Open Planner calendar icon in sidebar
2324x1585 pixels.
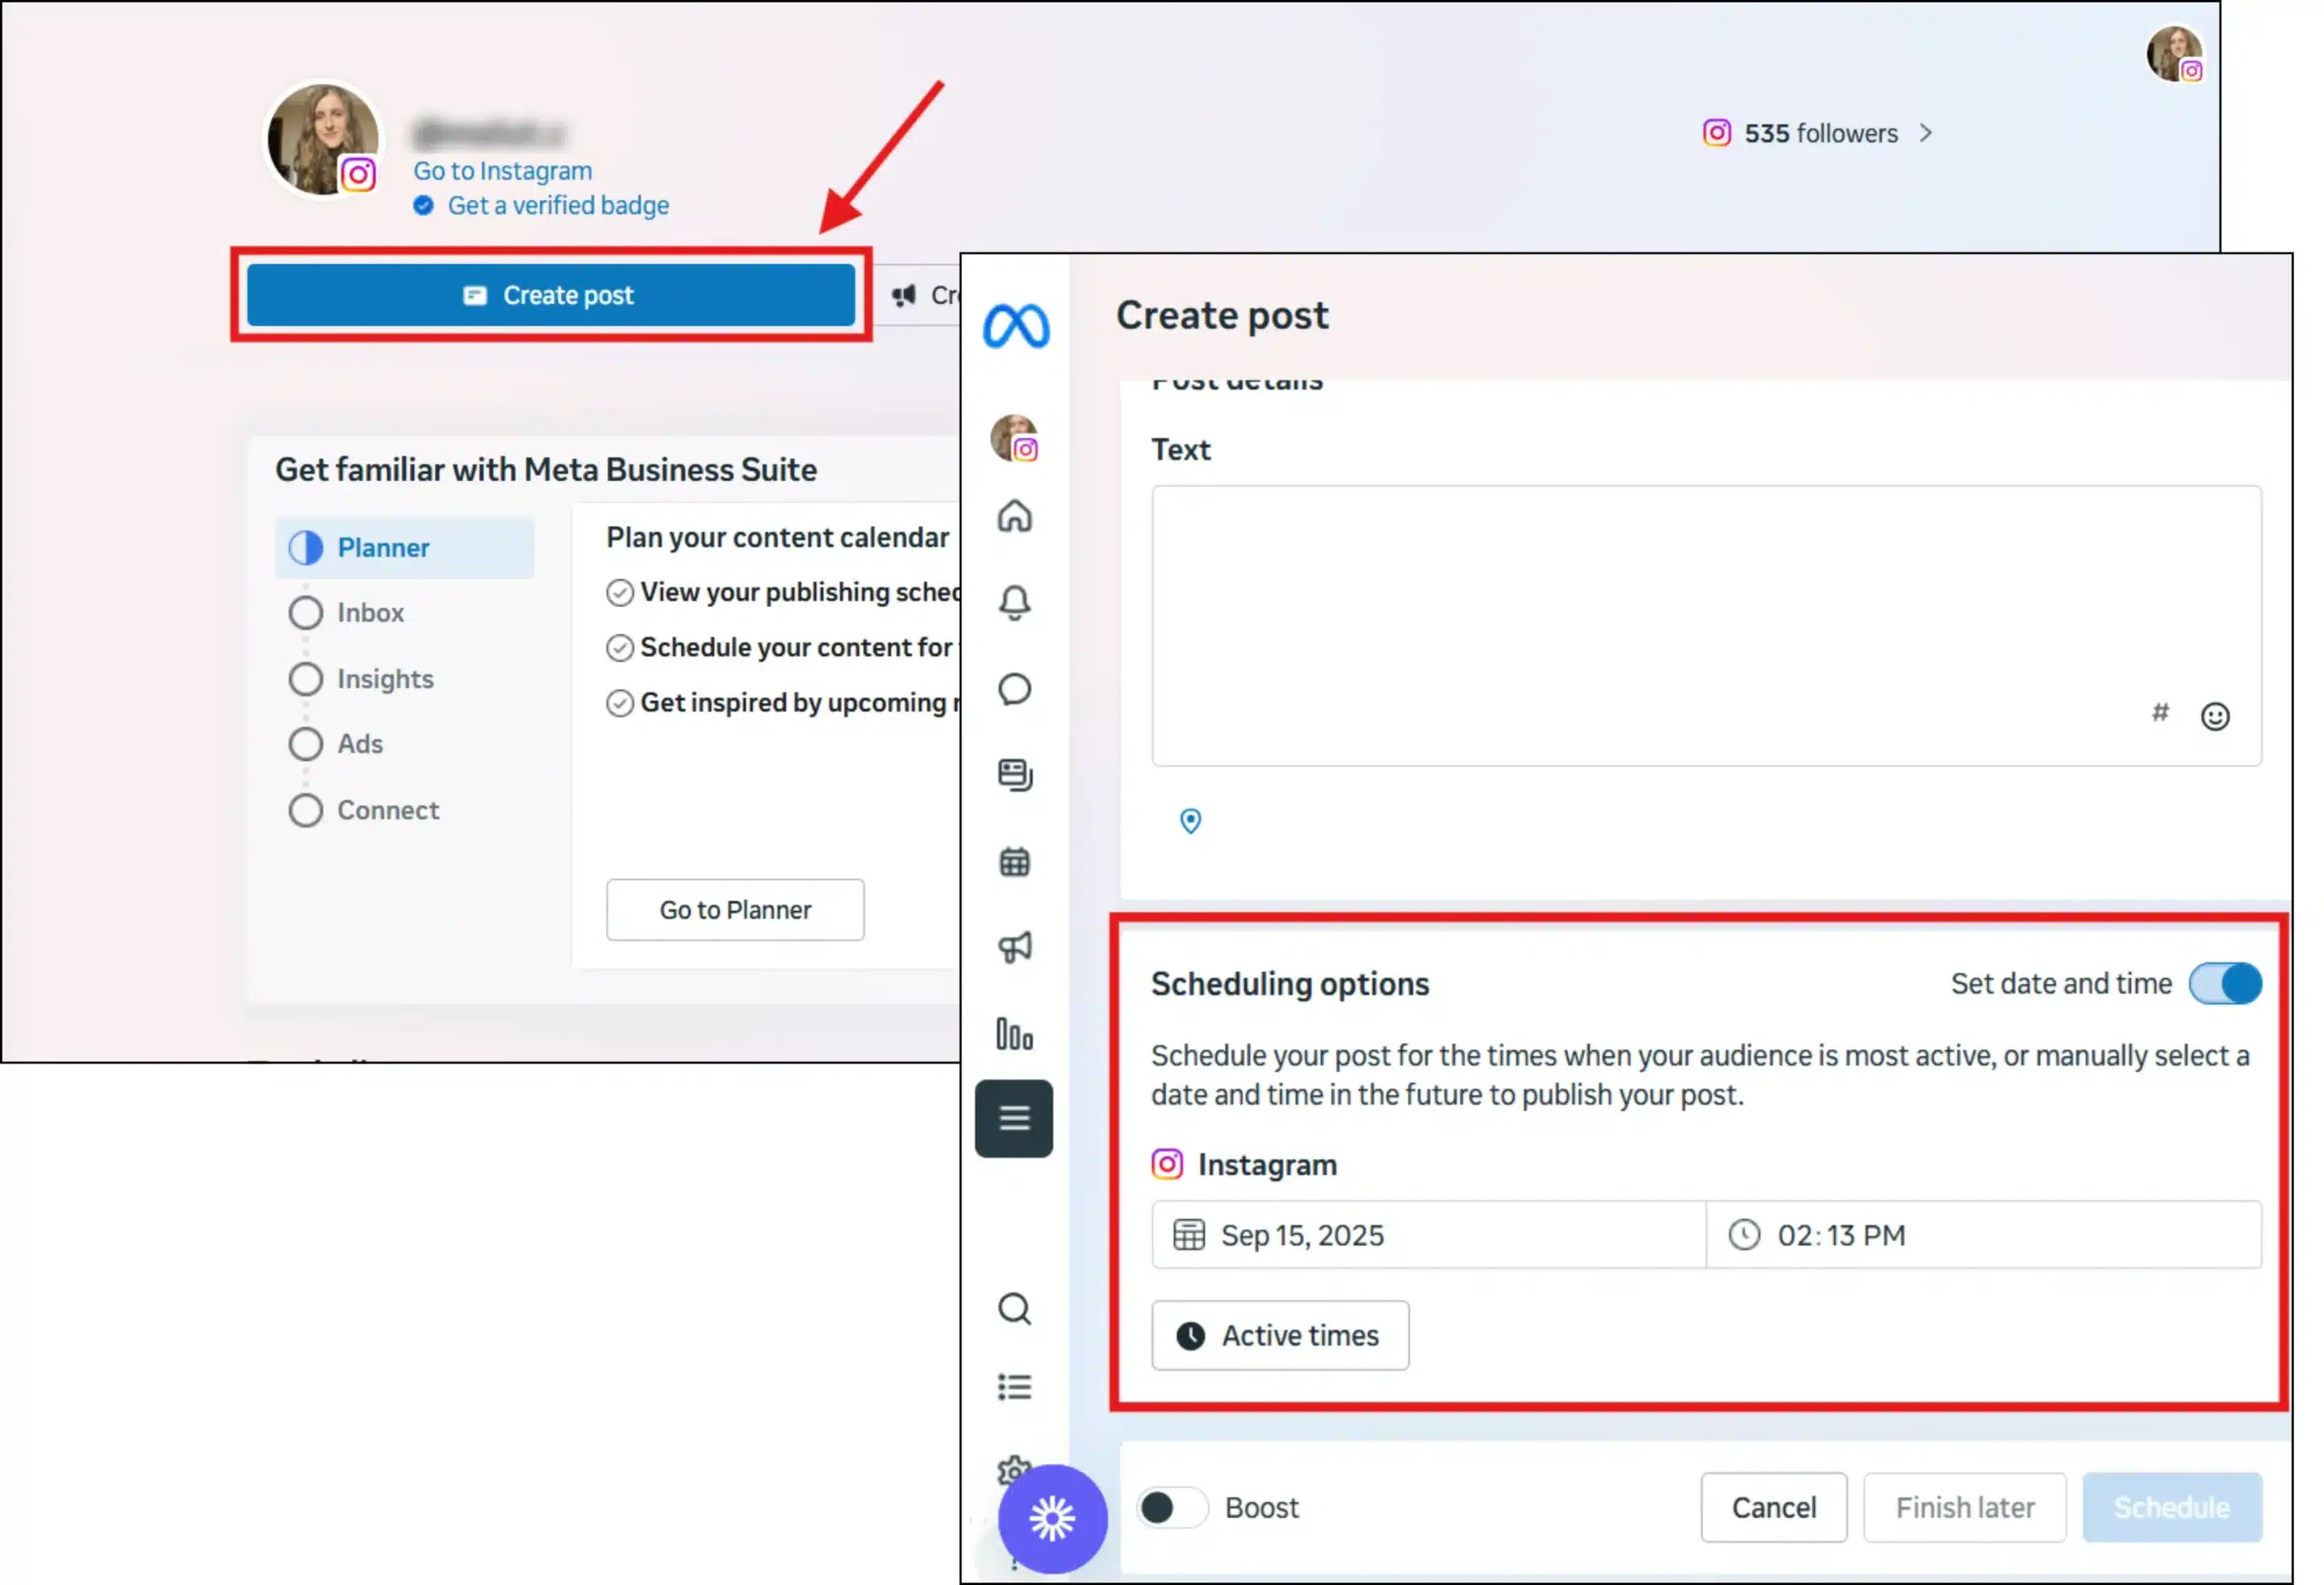[1014, 861]
